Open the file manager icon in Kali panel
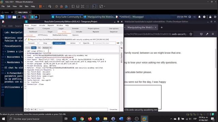218x122 pixels. click(14, 17)
